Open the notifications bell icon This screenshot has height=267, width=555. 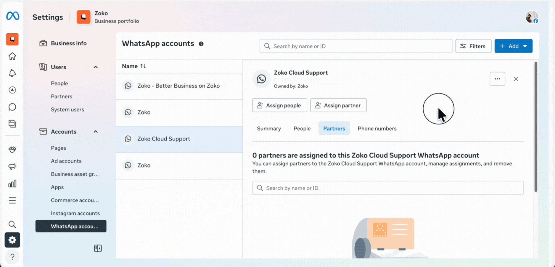pyautogui.click(x=12, y=73)
